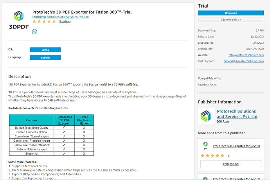Screen dimensions: 270x180
Task: Expand the Add to Wishlist dropdown
Action: pos(231,20)
